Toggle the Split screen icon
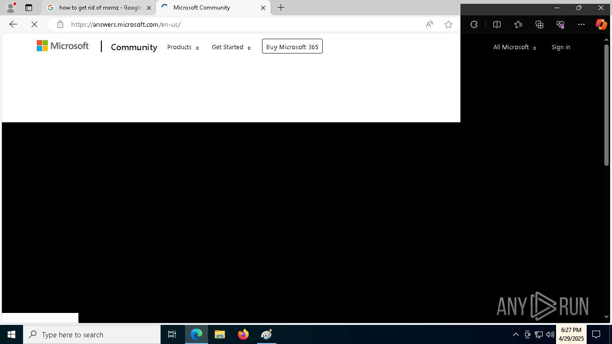612x344 pixels. tap(497, 24)
